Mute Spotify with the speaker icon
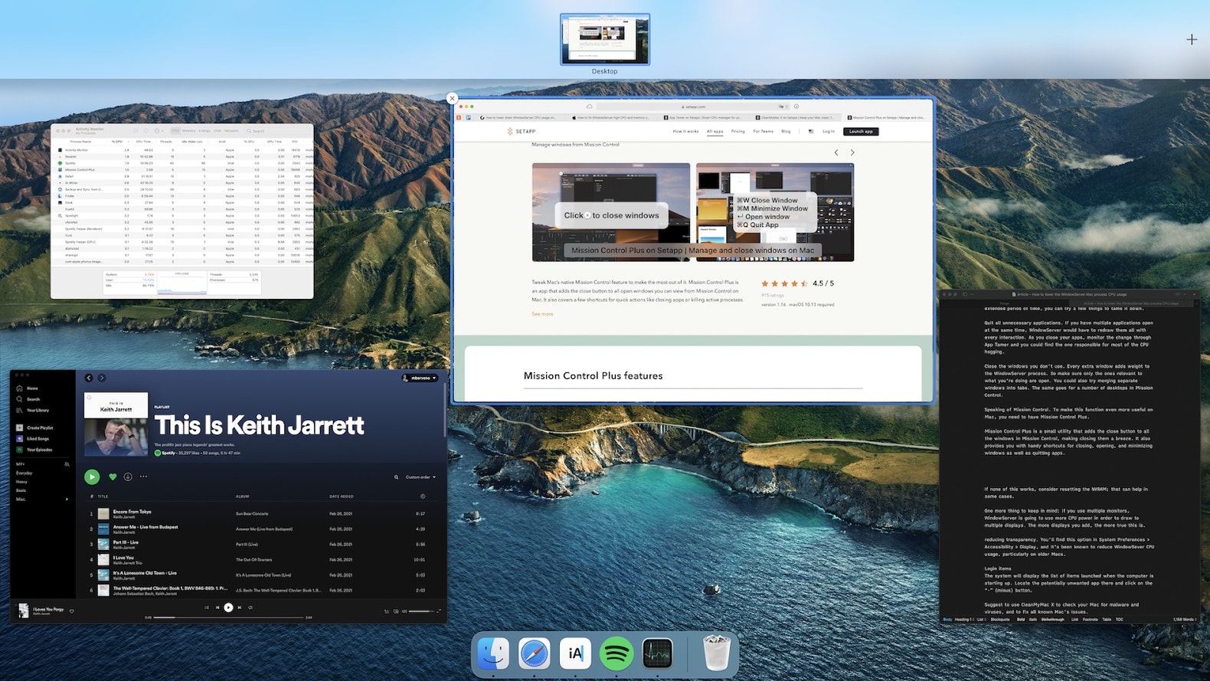1210x681 pixels. pos(404,611)
